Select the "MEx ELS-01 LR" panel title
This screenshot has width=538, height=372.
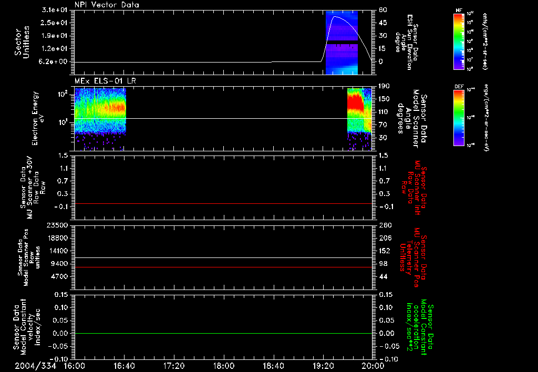(105, 81)
